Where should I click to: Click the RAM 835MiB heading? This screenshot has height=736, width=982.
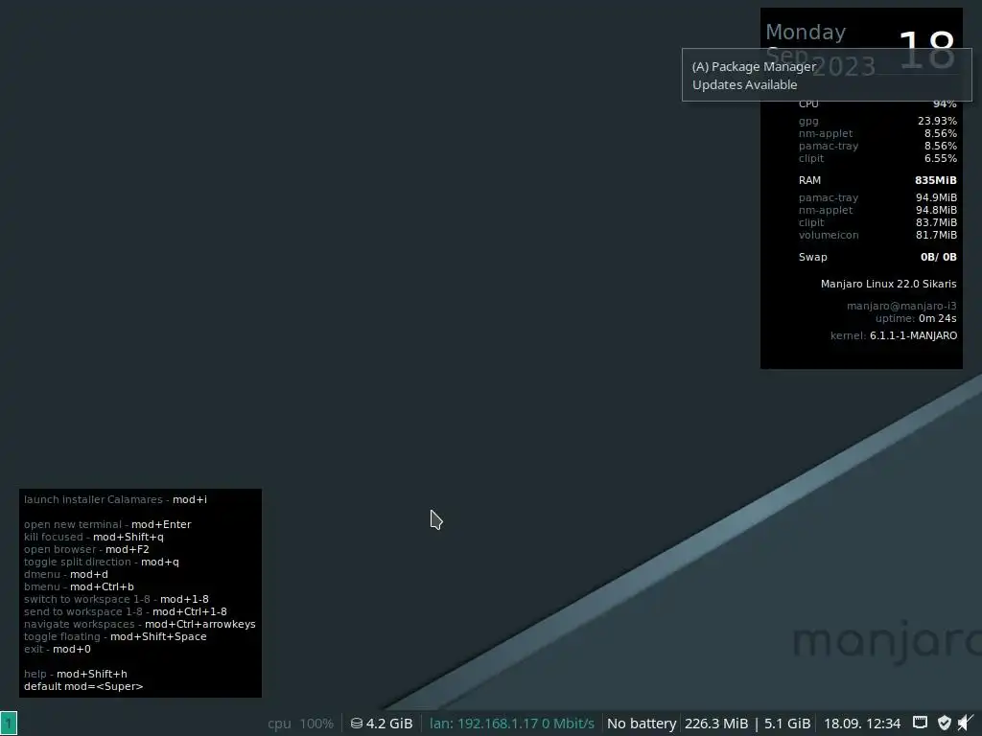877,180
